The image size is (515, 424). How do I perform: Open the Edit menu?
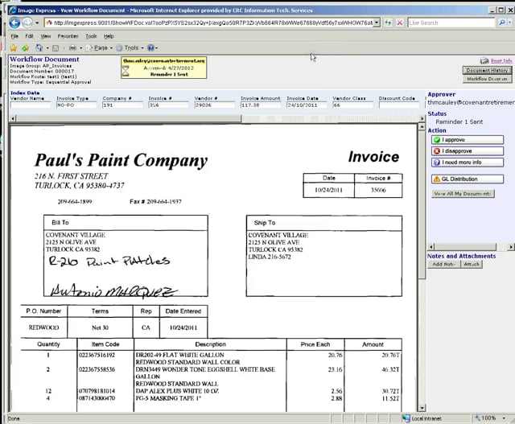pyautogui.click(x=29, y=36)
